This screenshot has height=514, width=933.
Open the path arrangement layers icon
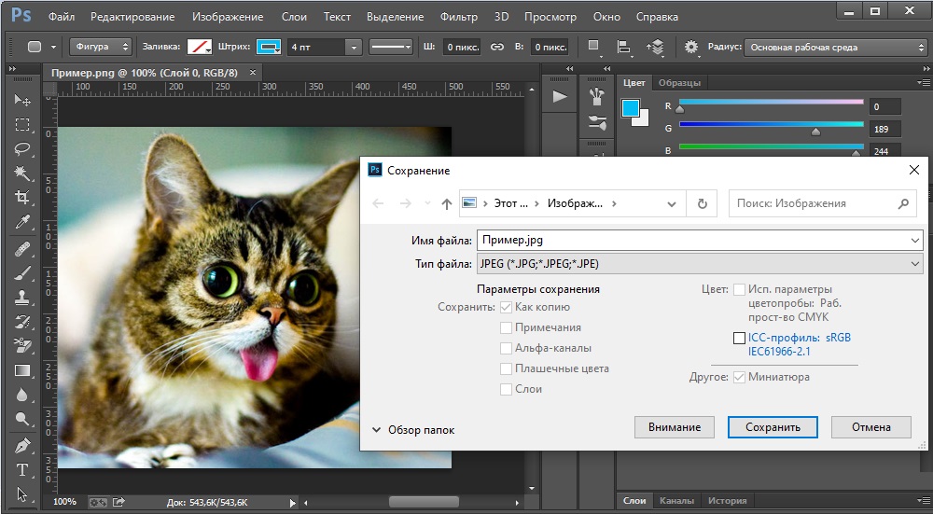click(x=656, y=47)
